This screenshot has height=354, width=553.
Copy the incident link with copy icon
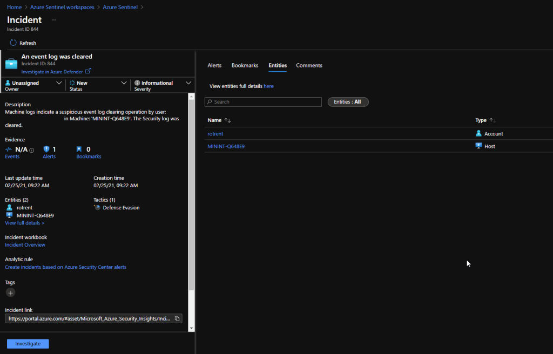tap(177, 318)
